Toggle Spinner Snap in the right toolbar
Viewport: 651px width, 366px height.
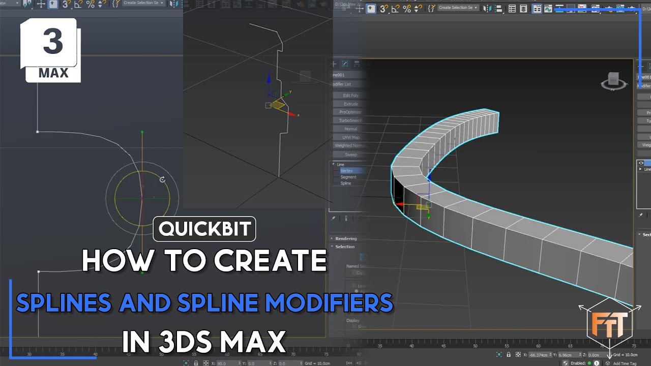(418, 9)
